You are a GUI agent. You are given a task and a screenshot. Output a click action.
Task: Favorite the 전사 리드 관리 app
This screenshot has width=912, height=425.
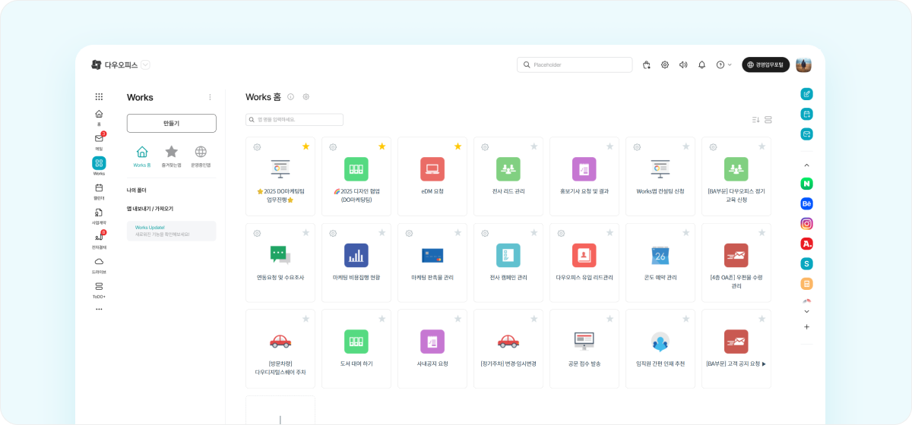pyautogui.click(x=534, y=146)
